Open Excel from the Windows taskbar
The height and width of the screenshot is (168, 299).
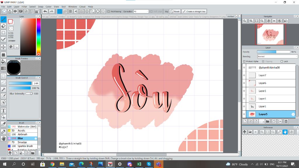pyautogui.click(x=139, y=164)
